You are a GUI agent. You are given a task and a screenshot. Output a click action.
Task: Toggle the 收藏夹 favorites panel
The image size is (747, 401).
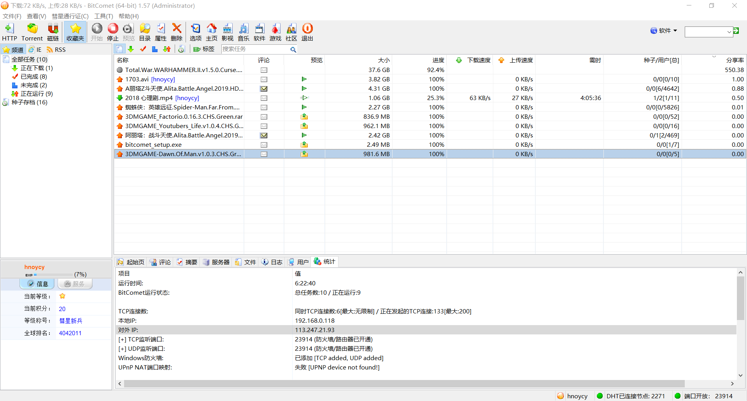click(x=75, y=32)
